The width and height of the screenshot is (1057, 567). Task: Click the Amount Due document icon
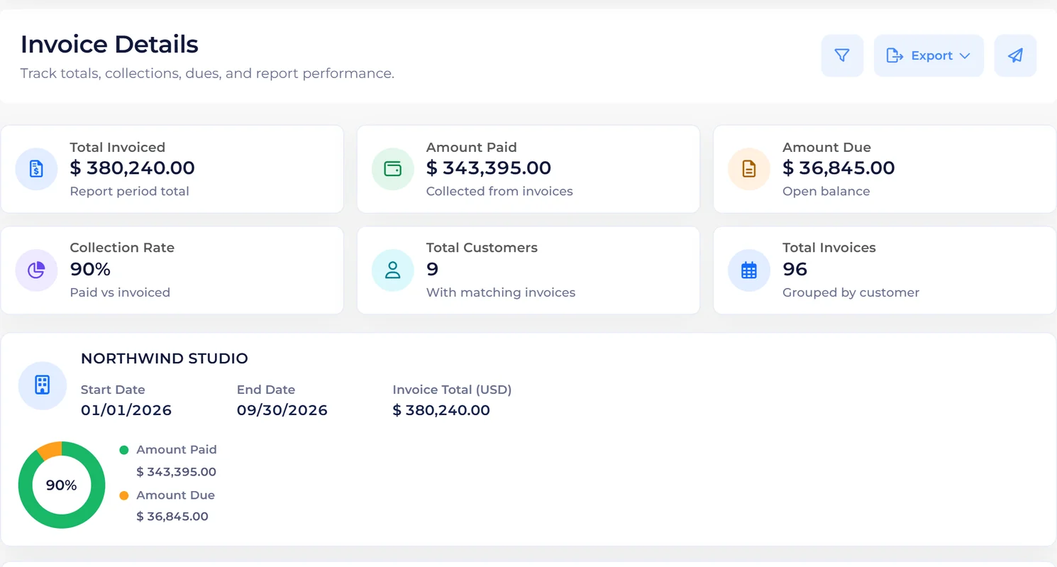749,169
